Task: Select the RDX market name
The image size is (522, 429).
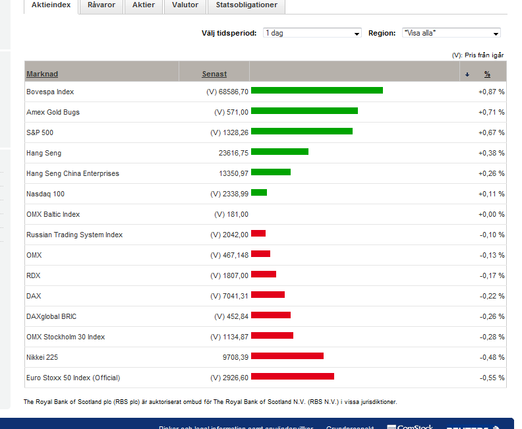Action: [34, 275]
